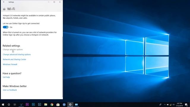Viewport: 190px width, 107px height.
Task: Click the Give us feedback link
Action: (10, 90)
